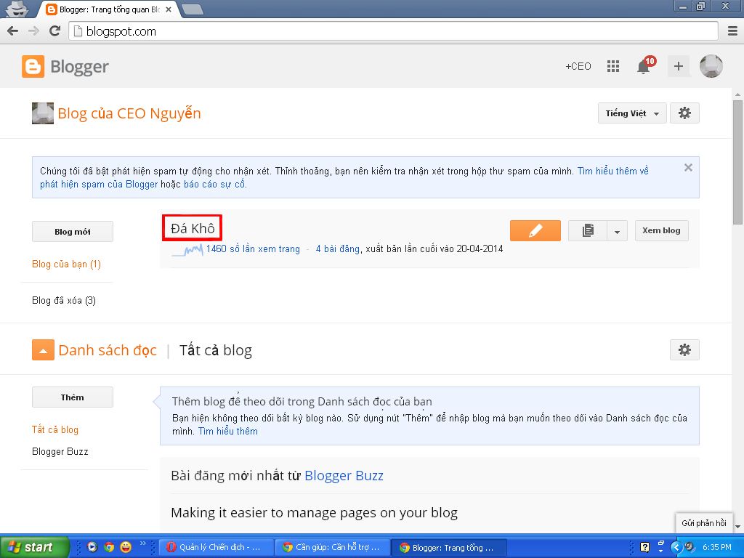The image size is (744, 558).
Task: Open the posts list document icon
Action: coord(588,230)
